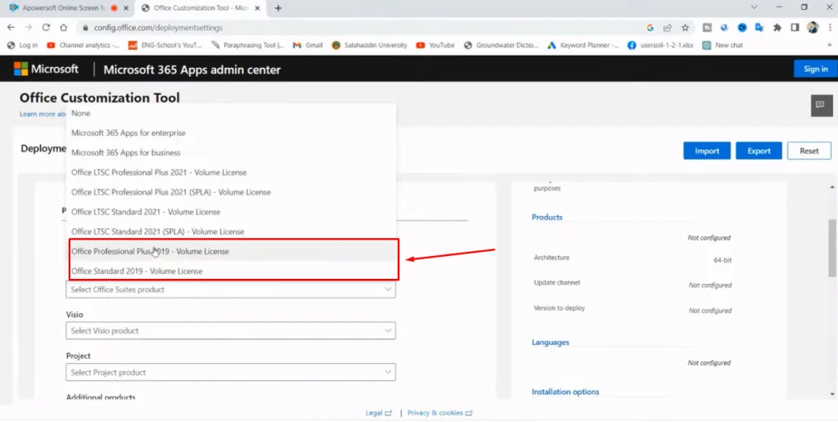Image resolution: width=838 pixels, height=422 pixels.
Task: Show more bookmarks with the double chevron
Action: (830, 46)
